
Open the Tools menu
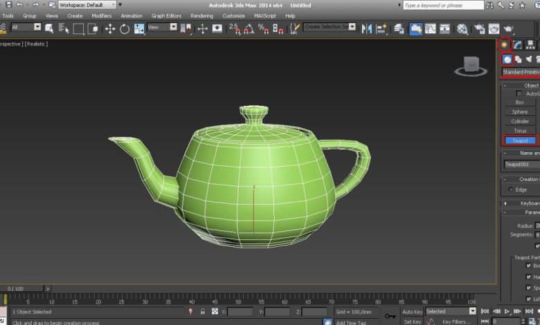[8, 16]
